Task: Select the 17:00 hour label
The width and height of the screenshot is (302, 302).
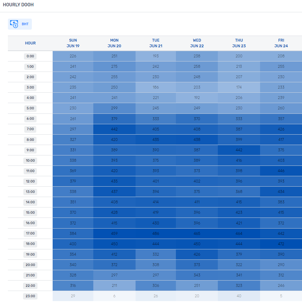Action: click(x=30, y=233)
